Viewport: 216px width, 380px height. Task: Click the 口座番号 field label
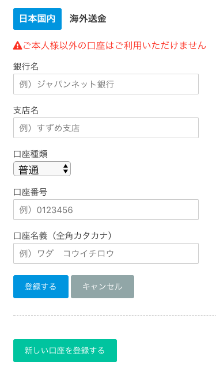[31, 192]
